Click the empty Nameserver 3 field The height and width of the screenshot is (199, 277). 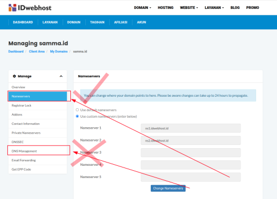tap(191, 153)
